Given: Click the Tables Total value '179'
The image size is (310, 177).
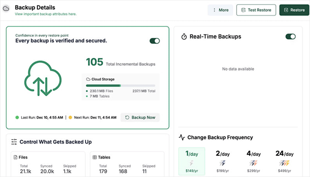Looking at the screenshot, I should [103, 172].
